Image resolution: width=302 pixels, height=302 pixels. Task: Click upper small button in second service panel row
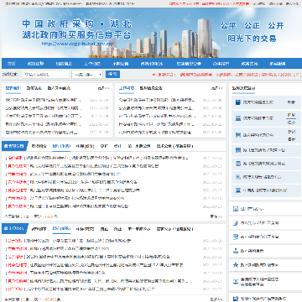pyautogui.click(x=291, y=115)
